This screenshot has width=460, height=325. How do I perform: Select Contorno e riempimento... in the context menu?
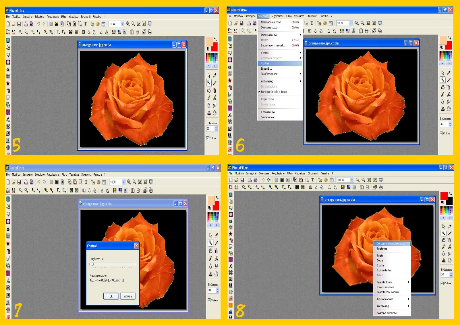click(391, 244)
